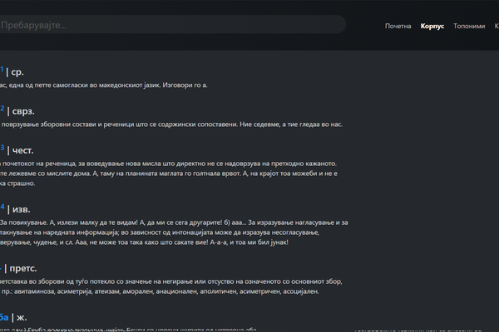Screen dimensions: 499x332
Task: Open the Топоними nav link
Action: pyautogui.click(x=469, y=26)
